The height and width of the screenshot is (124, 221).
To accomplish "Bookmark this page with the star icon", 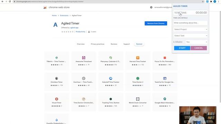I will click(x=203, y=1).
